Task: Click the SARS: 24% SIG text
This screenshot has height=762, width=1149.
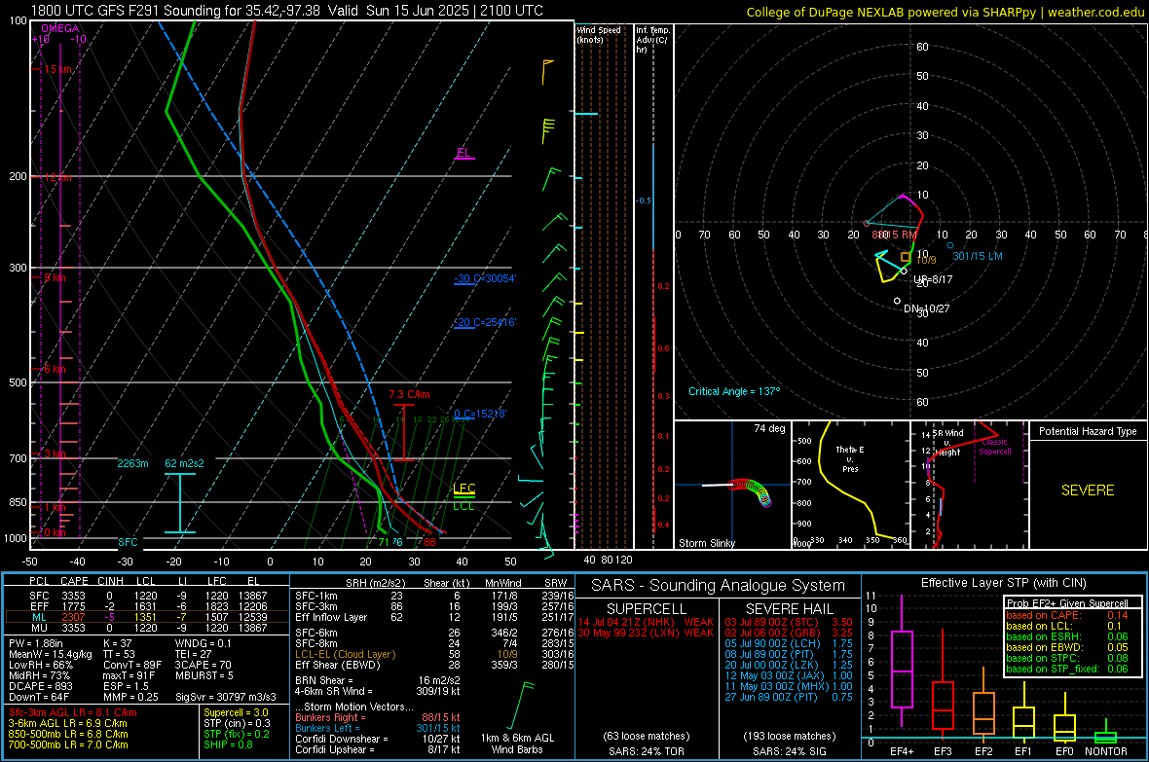Action: (x=789, y=751)
